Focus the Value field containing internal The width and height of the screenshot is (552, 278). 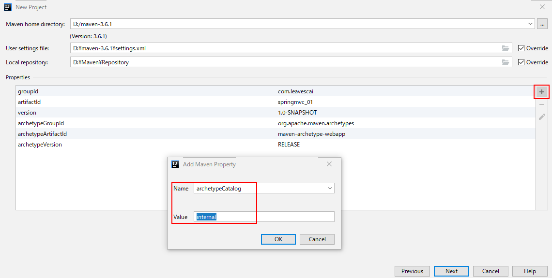[264, 217]
